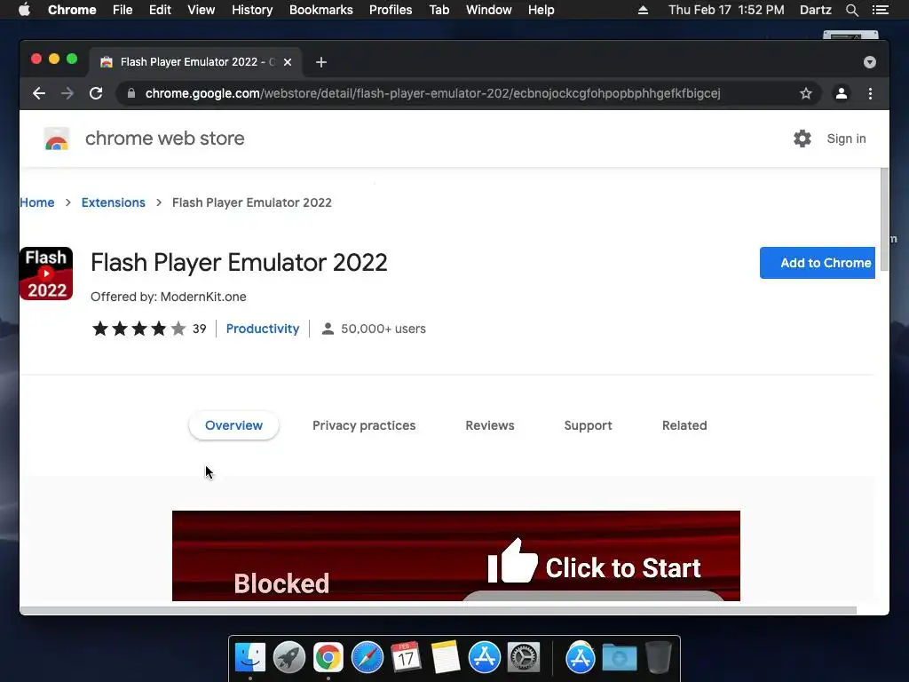Bookmark this page with the star icon
Image resolution: width=909 pixels, height=682 pixels.
[x=806, y=93]
